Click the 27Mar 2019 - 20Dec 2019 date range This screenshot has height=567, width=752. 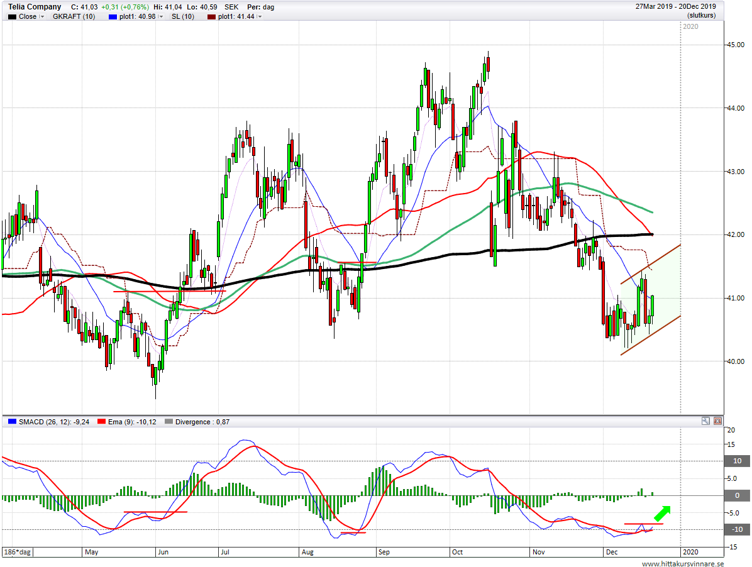coord(676,7)
